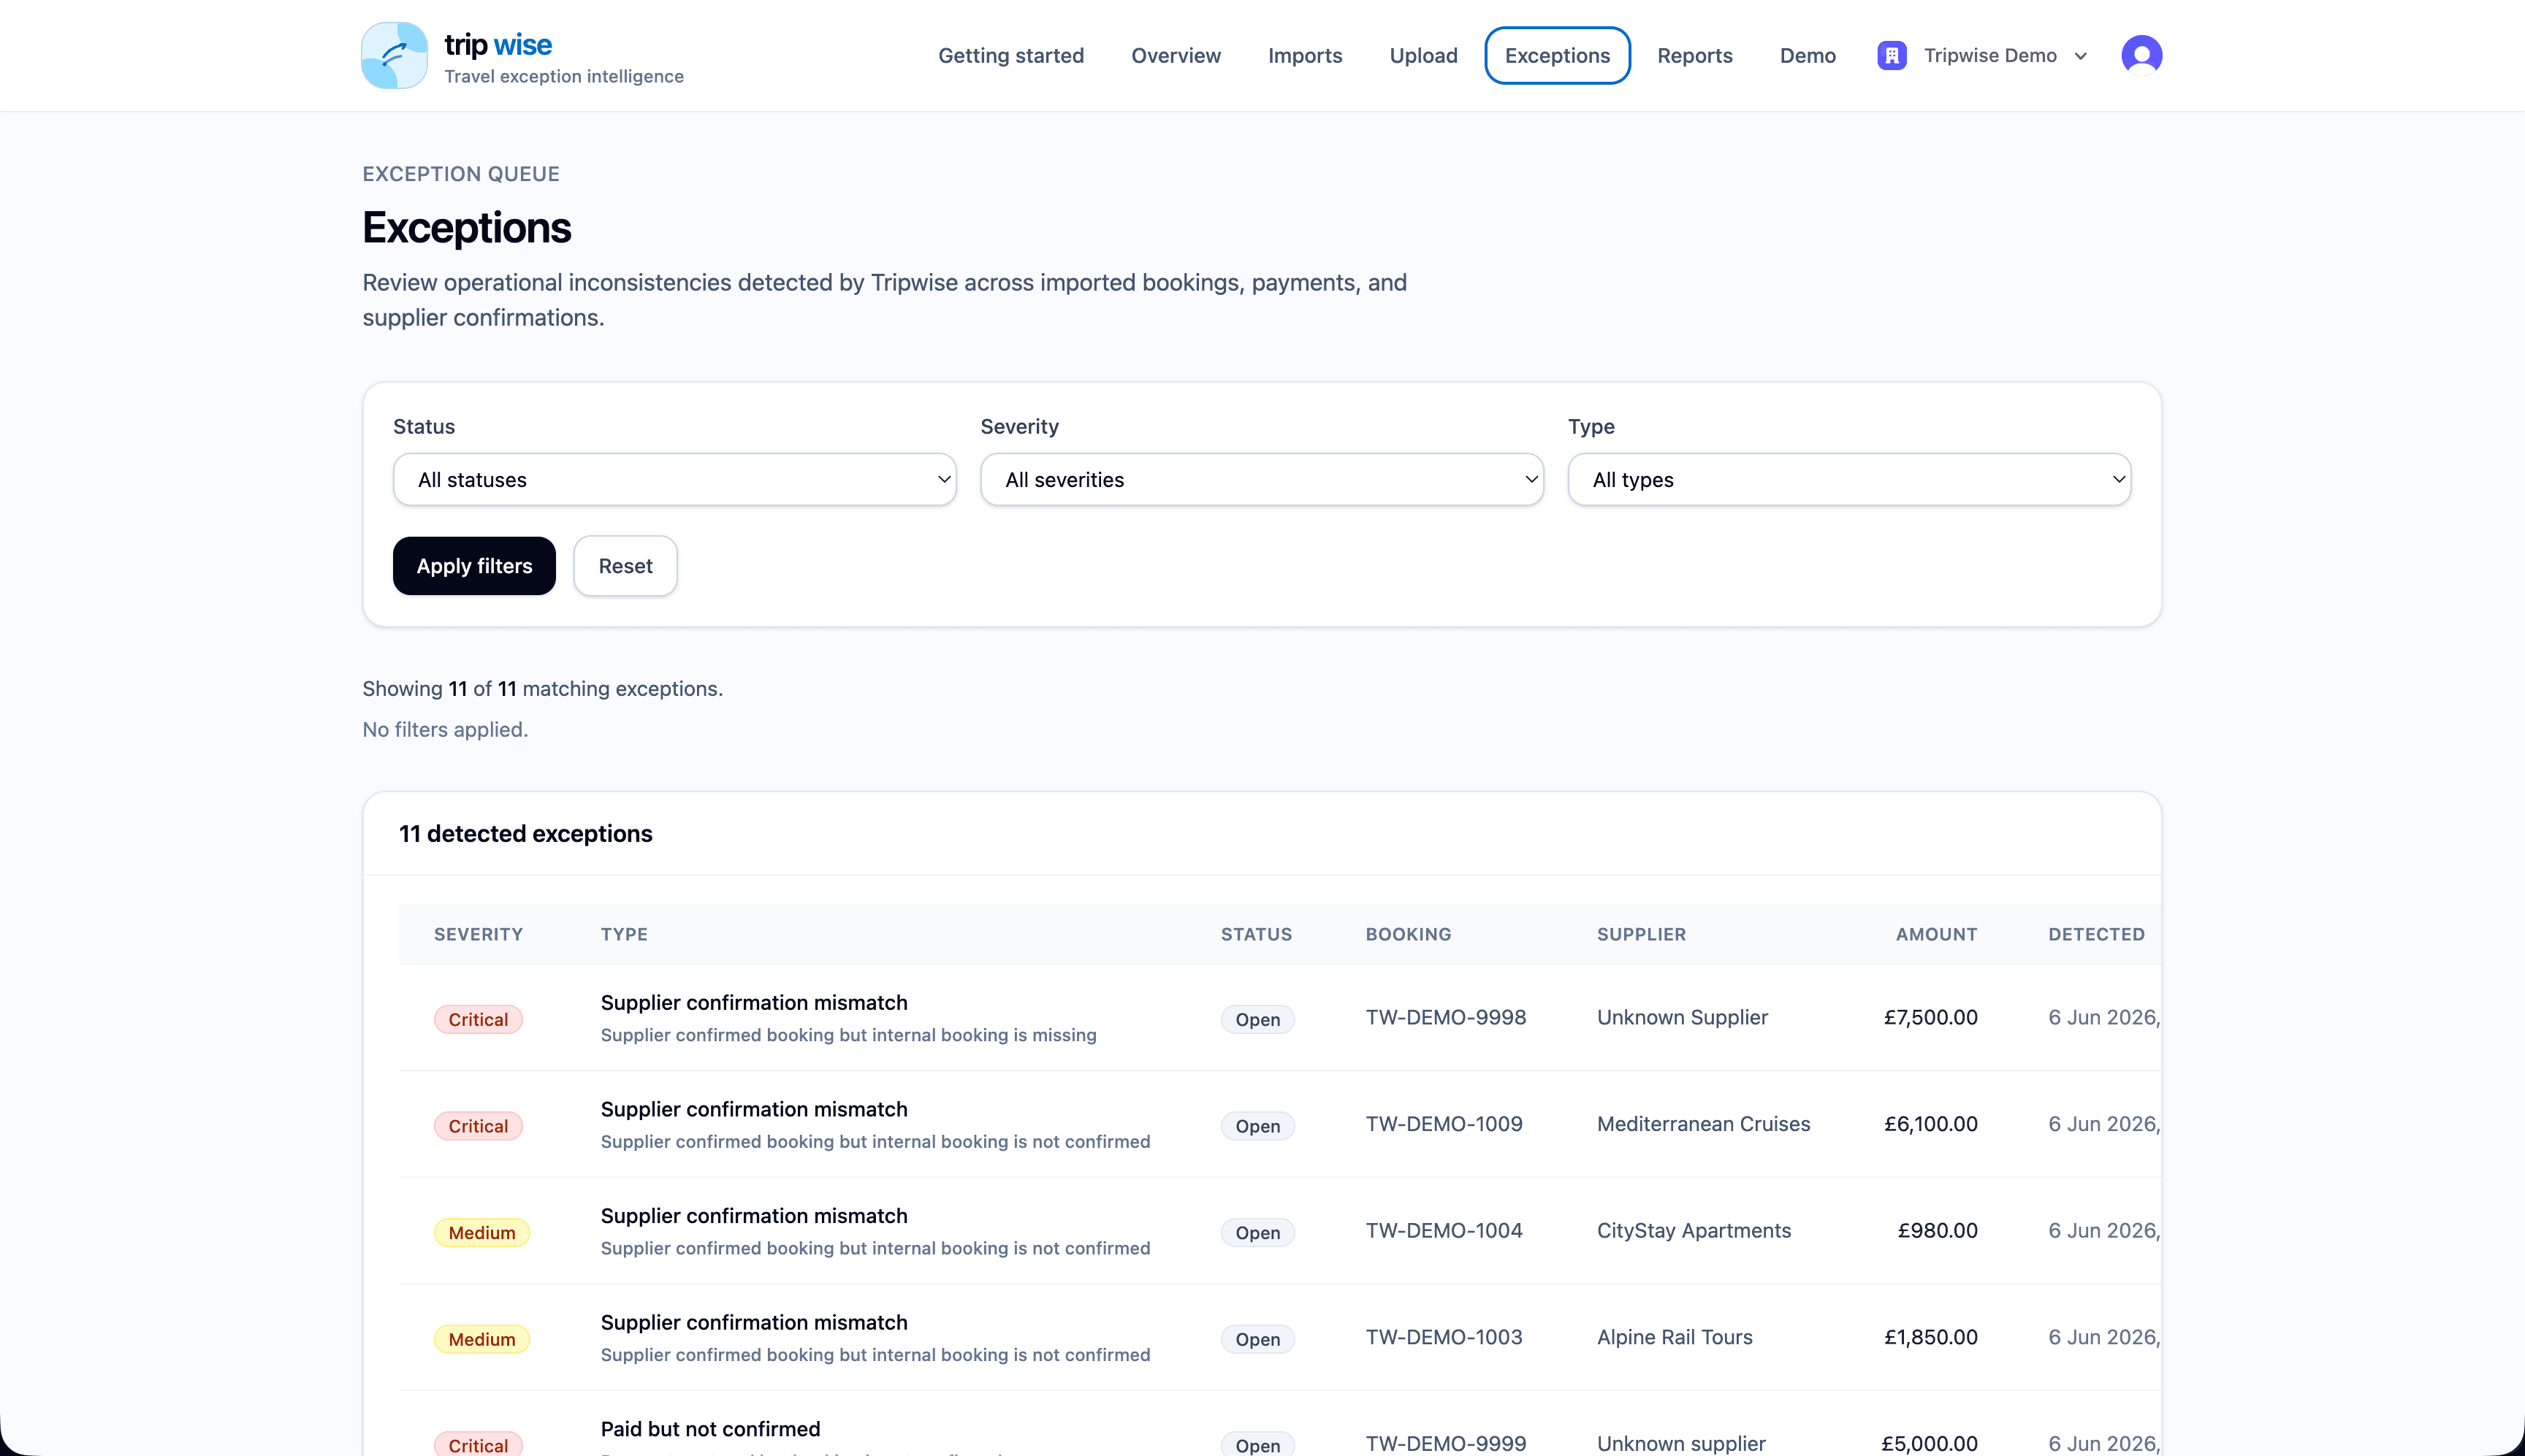Image resolution: width=2525 pixels, height=1456 pixels.
Task: Click the No filters applied text
Action: [x=445, y=730]
